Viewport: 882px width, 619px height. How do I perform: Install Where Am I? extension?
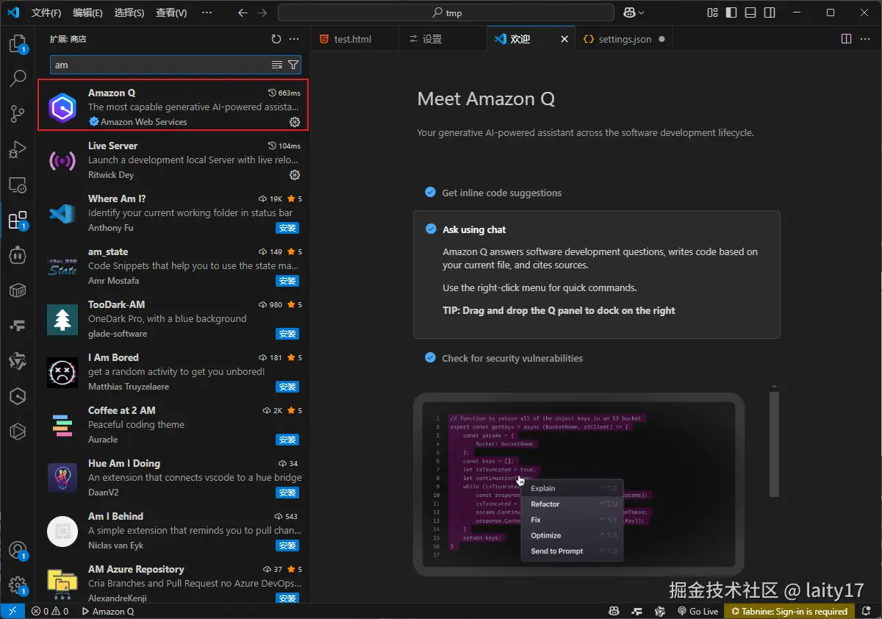coord(287,228)
